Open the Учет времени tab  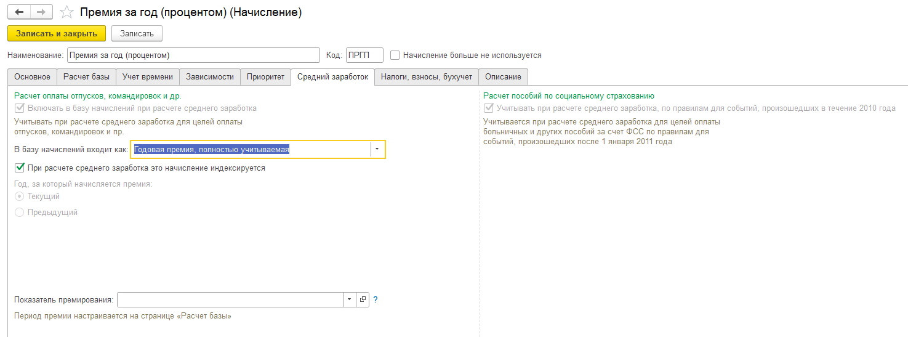[x=148, y=77]
